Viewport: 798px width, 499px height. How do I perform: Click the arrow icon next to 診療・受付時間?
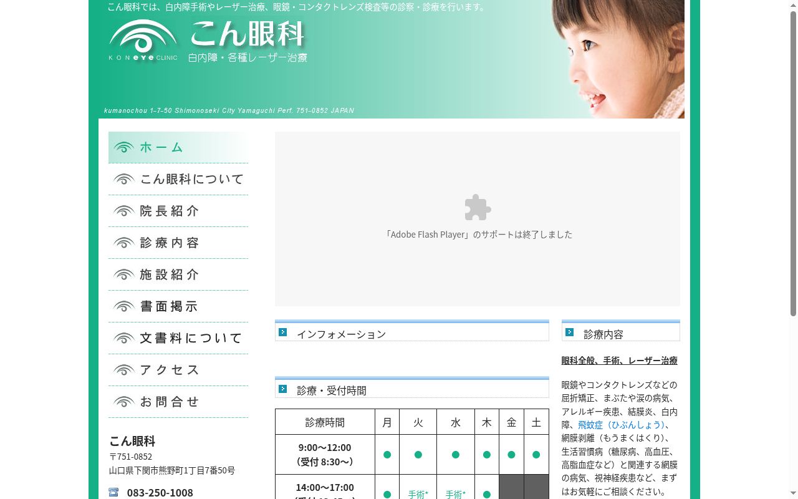[x=282, y=389]
